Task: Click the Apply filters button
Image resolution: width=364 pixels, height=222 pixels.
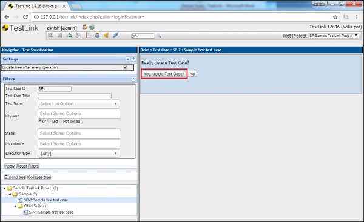Action: (x=10, y=166)
